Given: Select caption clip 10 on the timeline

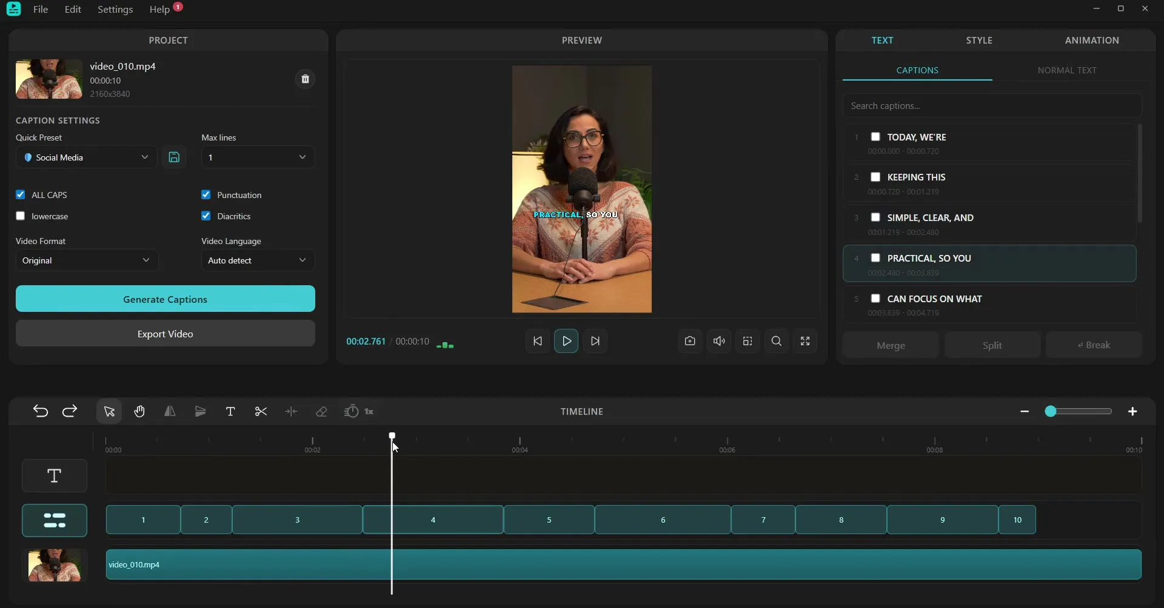Looking at the screenshot, I should point(1017,520).
